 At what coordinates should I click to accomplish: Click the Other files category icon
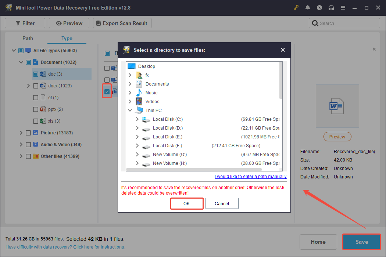(x=35, y=156)
